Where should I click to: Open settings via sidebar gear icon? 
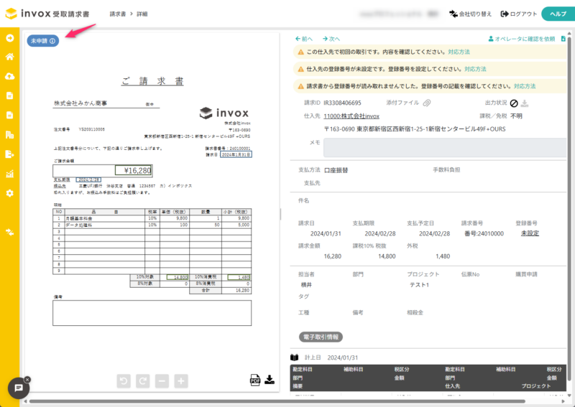click(10, 193)
